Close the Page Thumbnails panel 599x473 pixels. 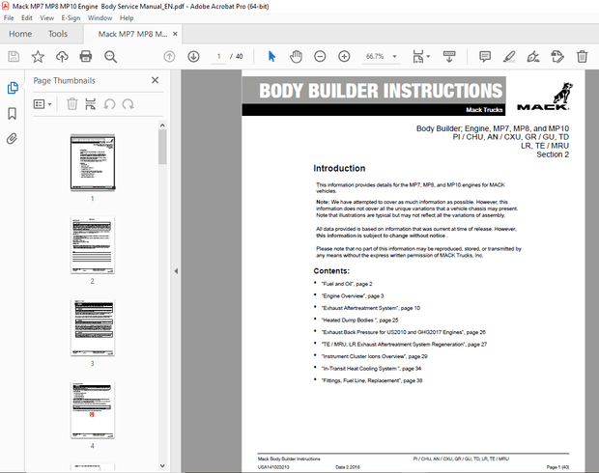(x=156, y=80)
